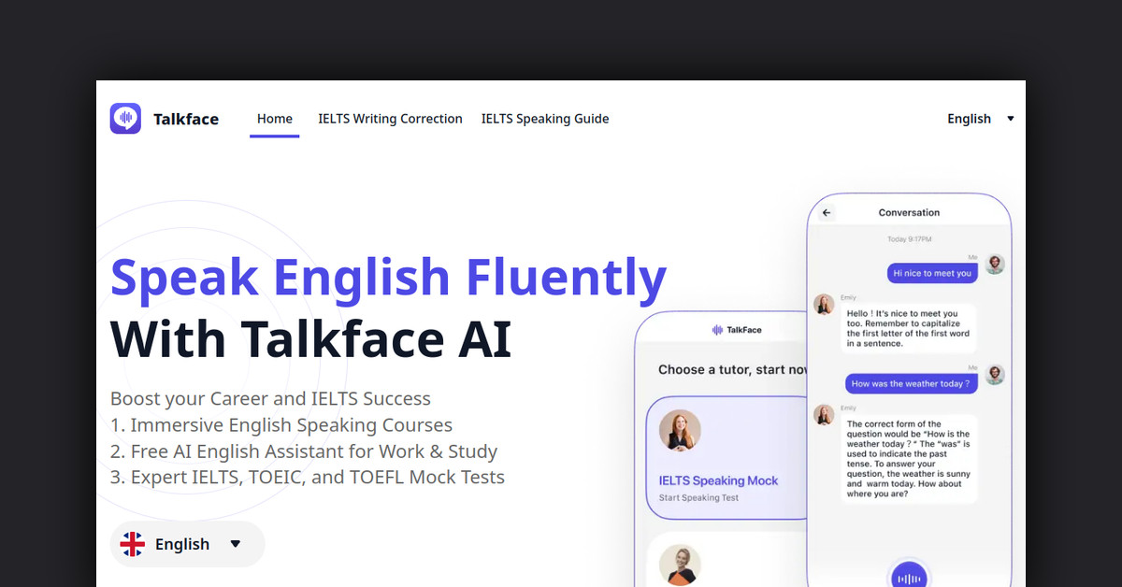Open the IELTS Writing Correction menu item
This screenshot has width=1122, height=587.
click(390, 119)
